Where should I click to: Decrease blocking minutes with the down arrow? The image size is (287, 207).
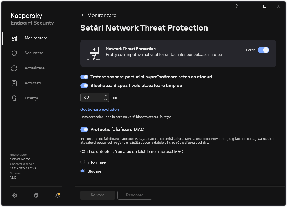106,99
